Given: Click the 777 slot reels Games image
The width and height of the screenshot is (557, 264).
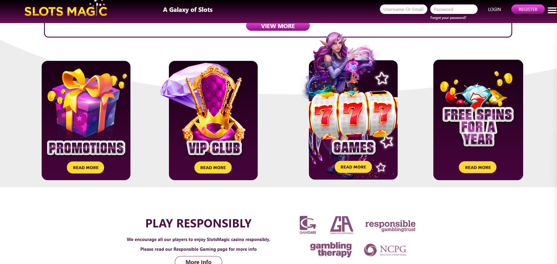Looking at the screenshot, I should click(353, 115).
